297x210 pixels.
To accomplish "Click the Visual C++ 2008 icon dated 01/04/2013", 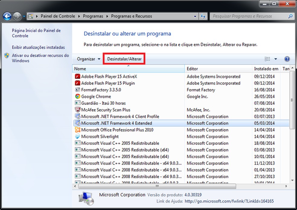I will click(78, 170).
